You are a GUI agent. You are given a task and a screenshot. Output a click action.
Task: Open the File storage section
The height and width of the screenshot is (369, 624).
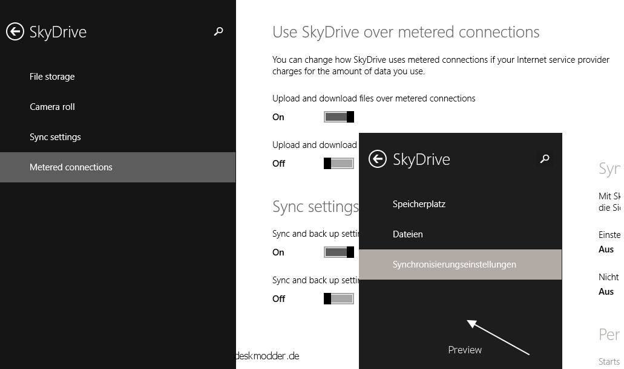(52, 77)
